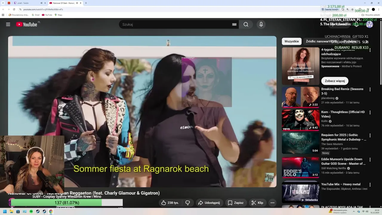Open the Windows Start menu
The image size is (382, 215).
pos(5,211)
